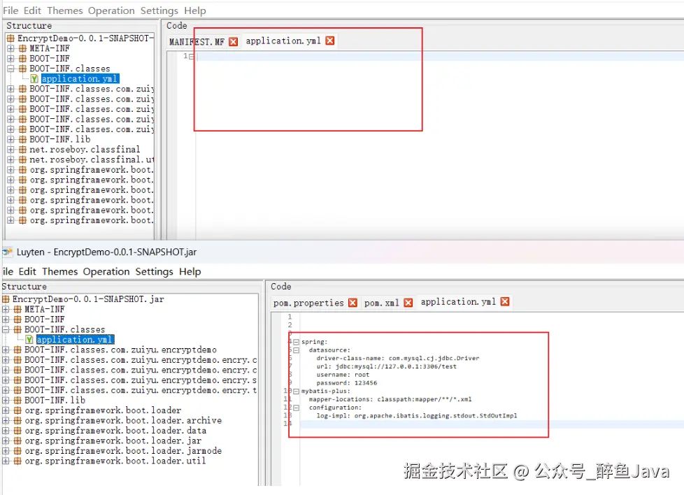Click the mapper-locations code line
The height and width of the screenshot is (495, 684).
[x=390, y=399]
